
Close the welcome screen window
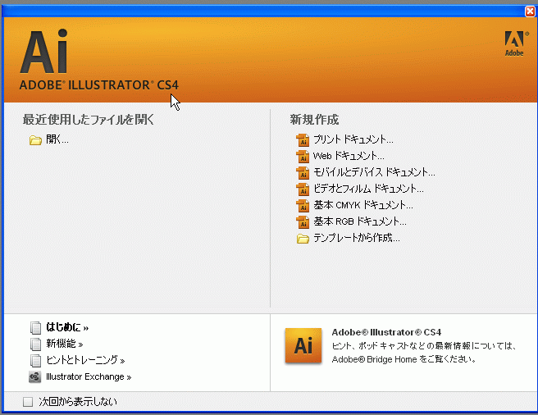tap(530, 11)
